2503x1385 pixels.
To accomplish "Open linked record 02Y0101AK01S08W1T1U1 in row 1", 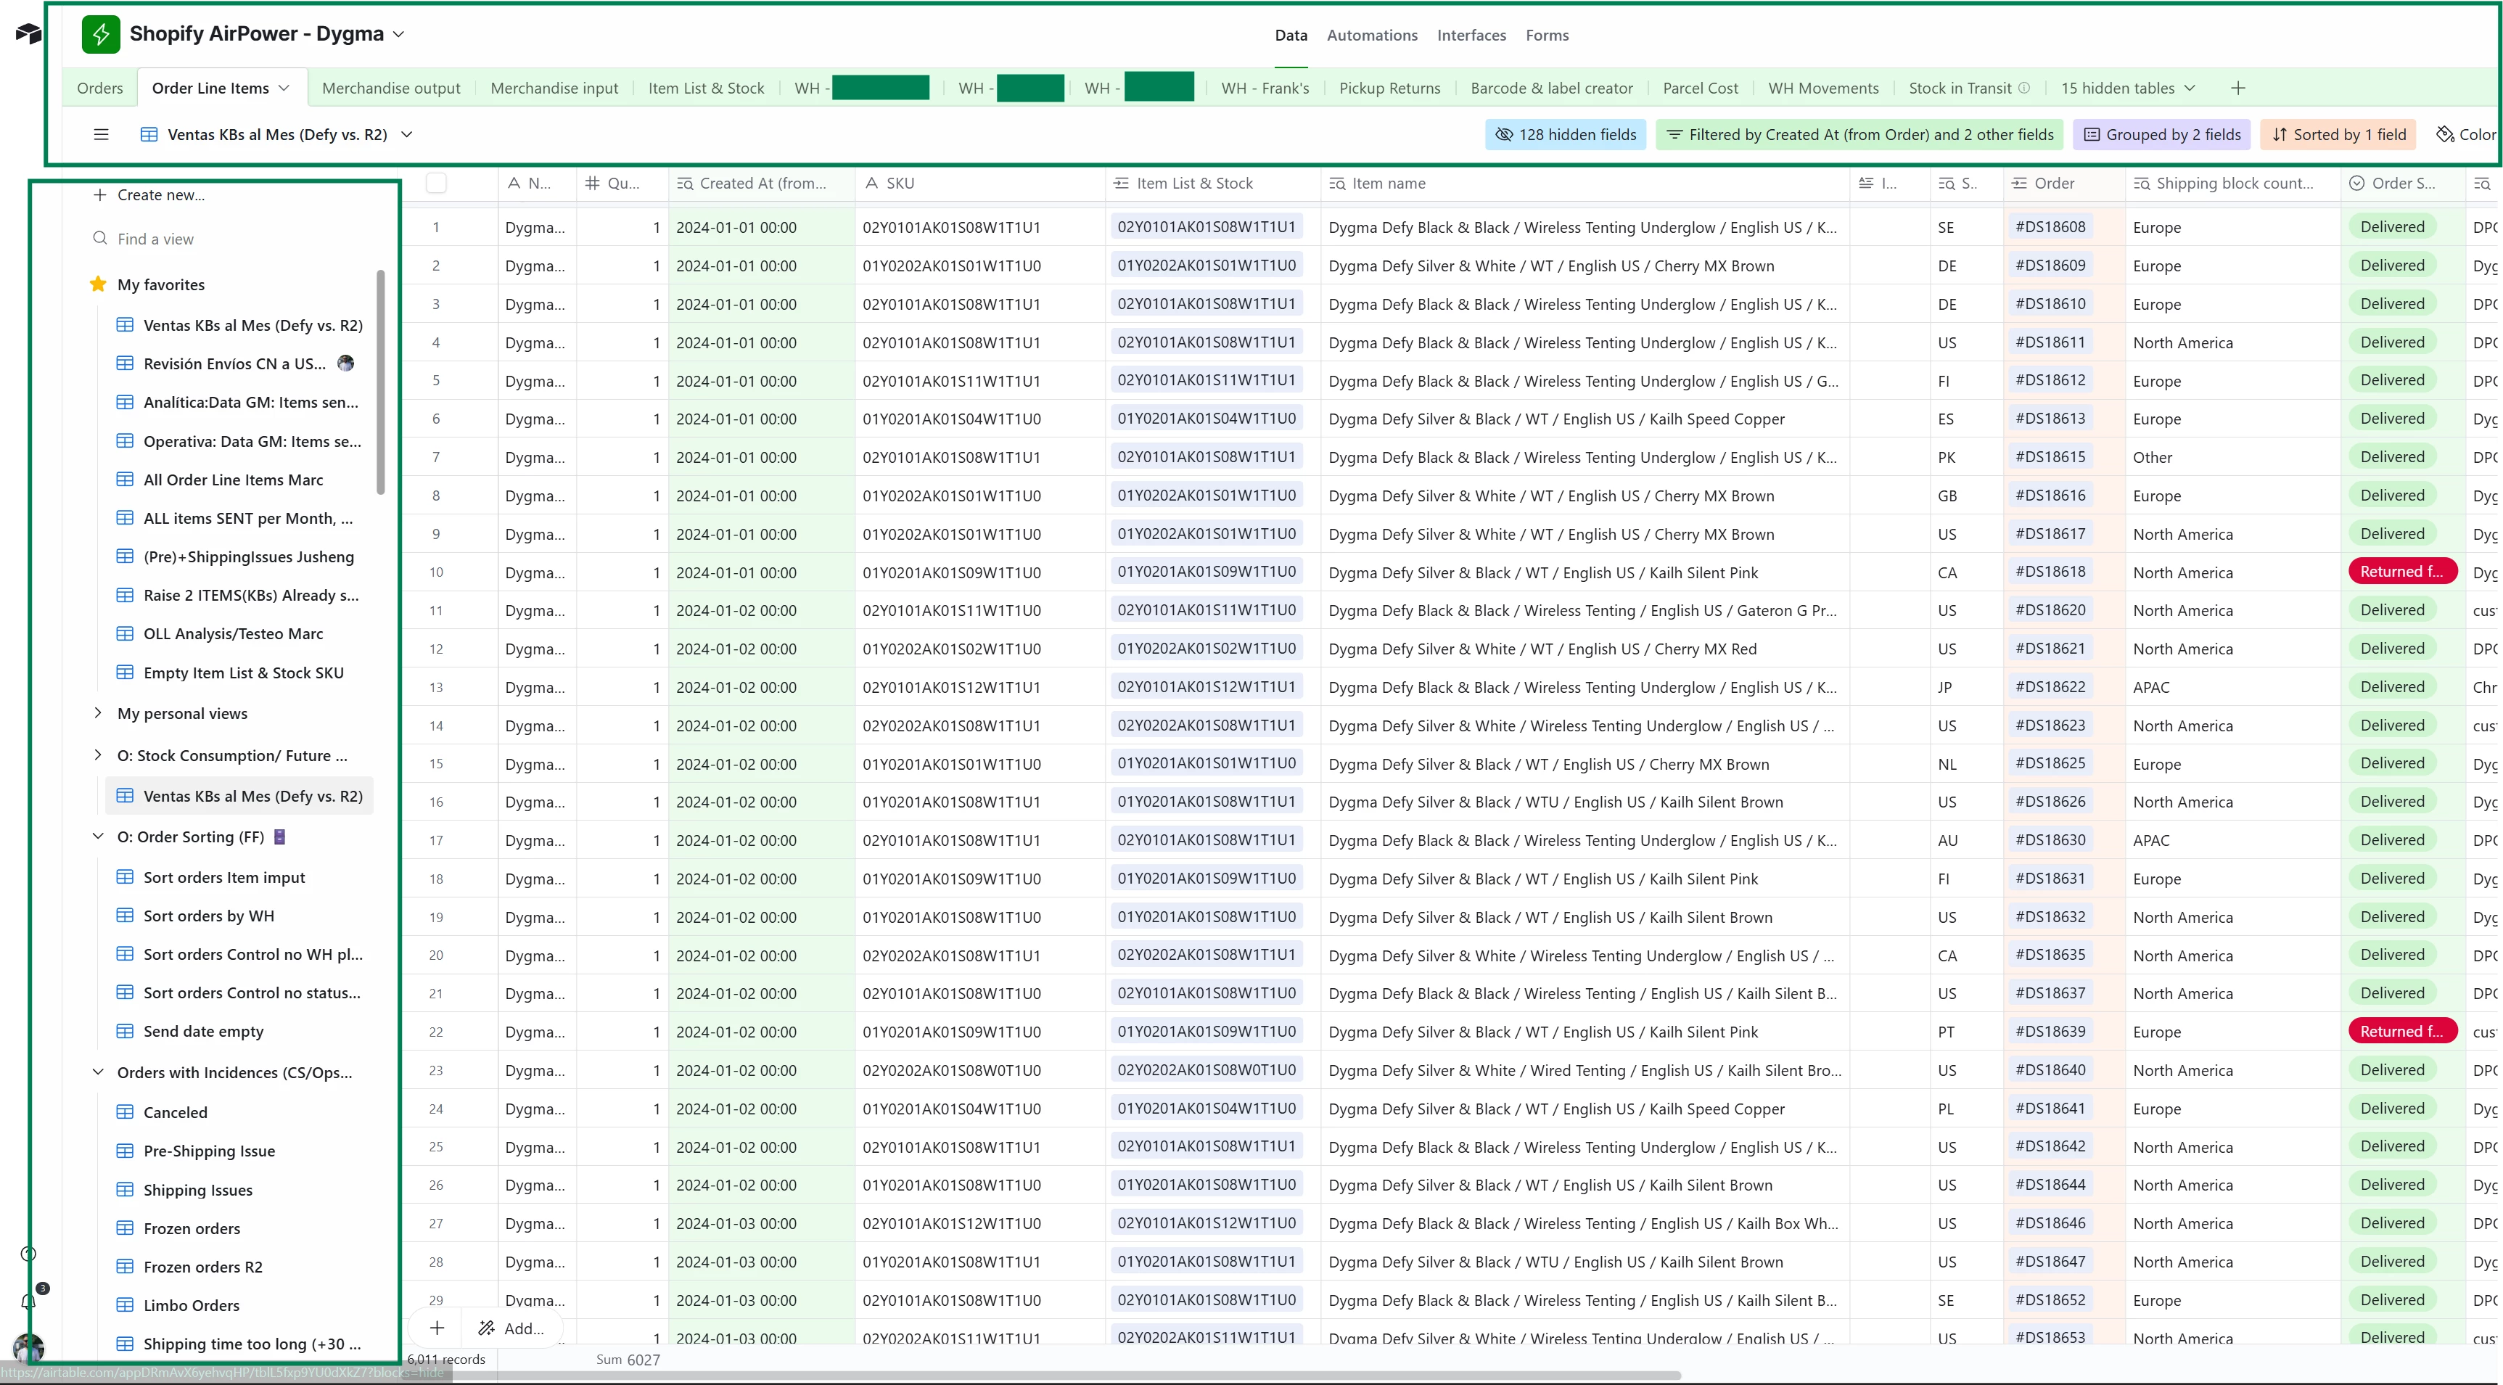I will tap(1207, 226).
